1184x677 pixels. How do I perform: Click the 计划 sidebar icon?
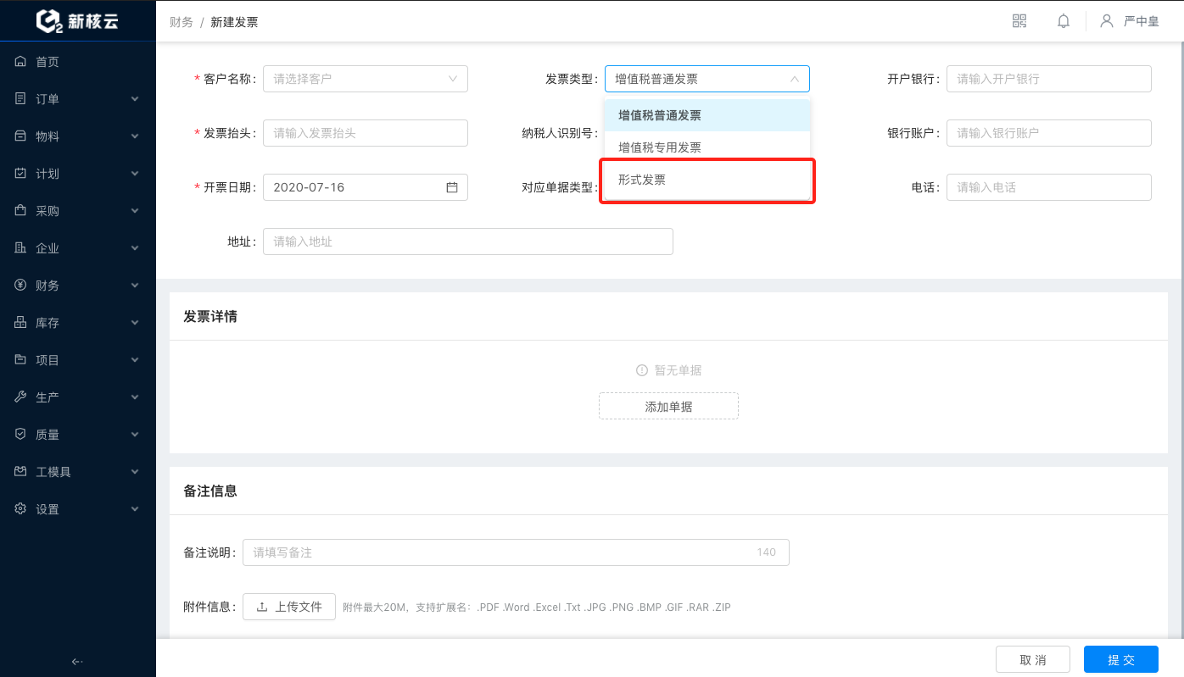pos(21,174)
